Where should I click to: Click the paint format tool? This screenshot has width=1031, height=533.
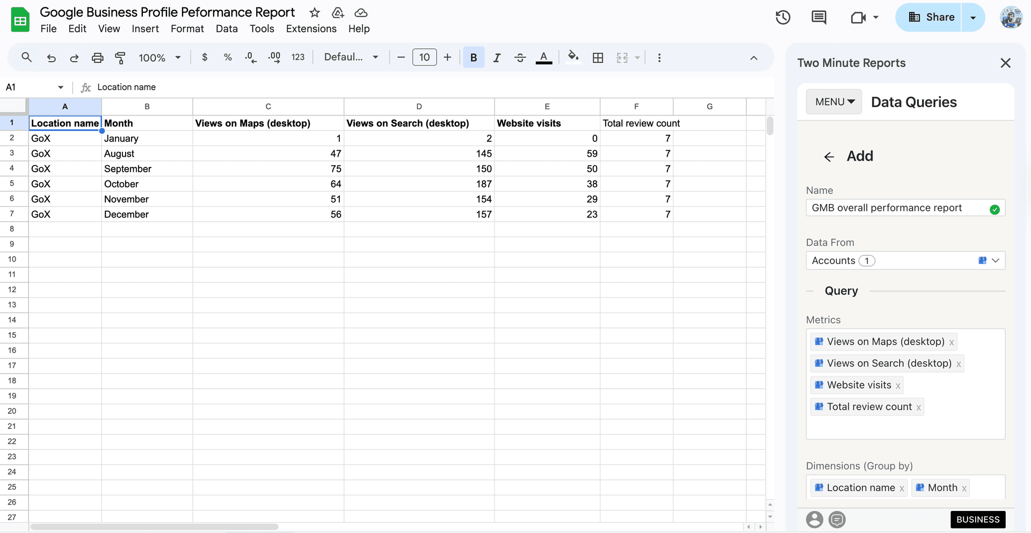tap(120, 57)
